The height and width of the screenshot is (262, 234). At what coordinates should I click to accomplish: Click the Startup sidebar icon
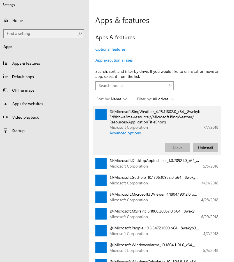click(x=6, y=130)
